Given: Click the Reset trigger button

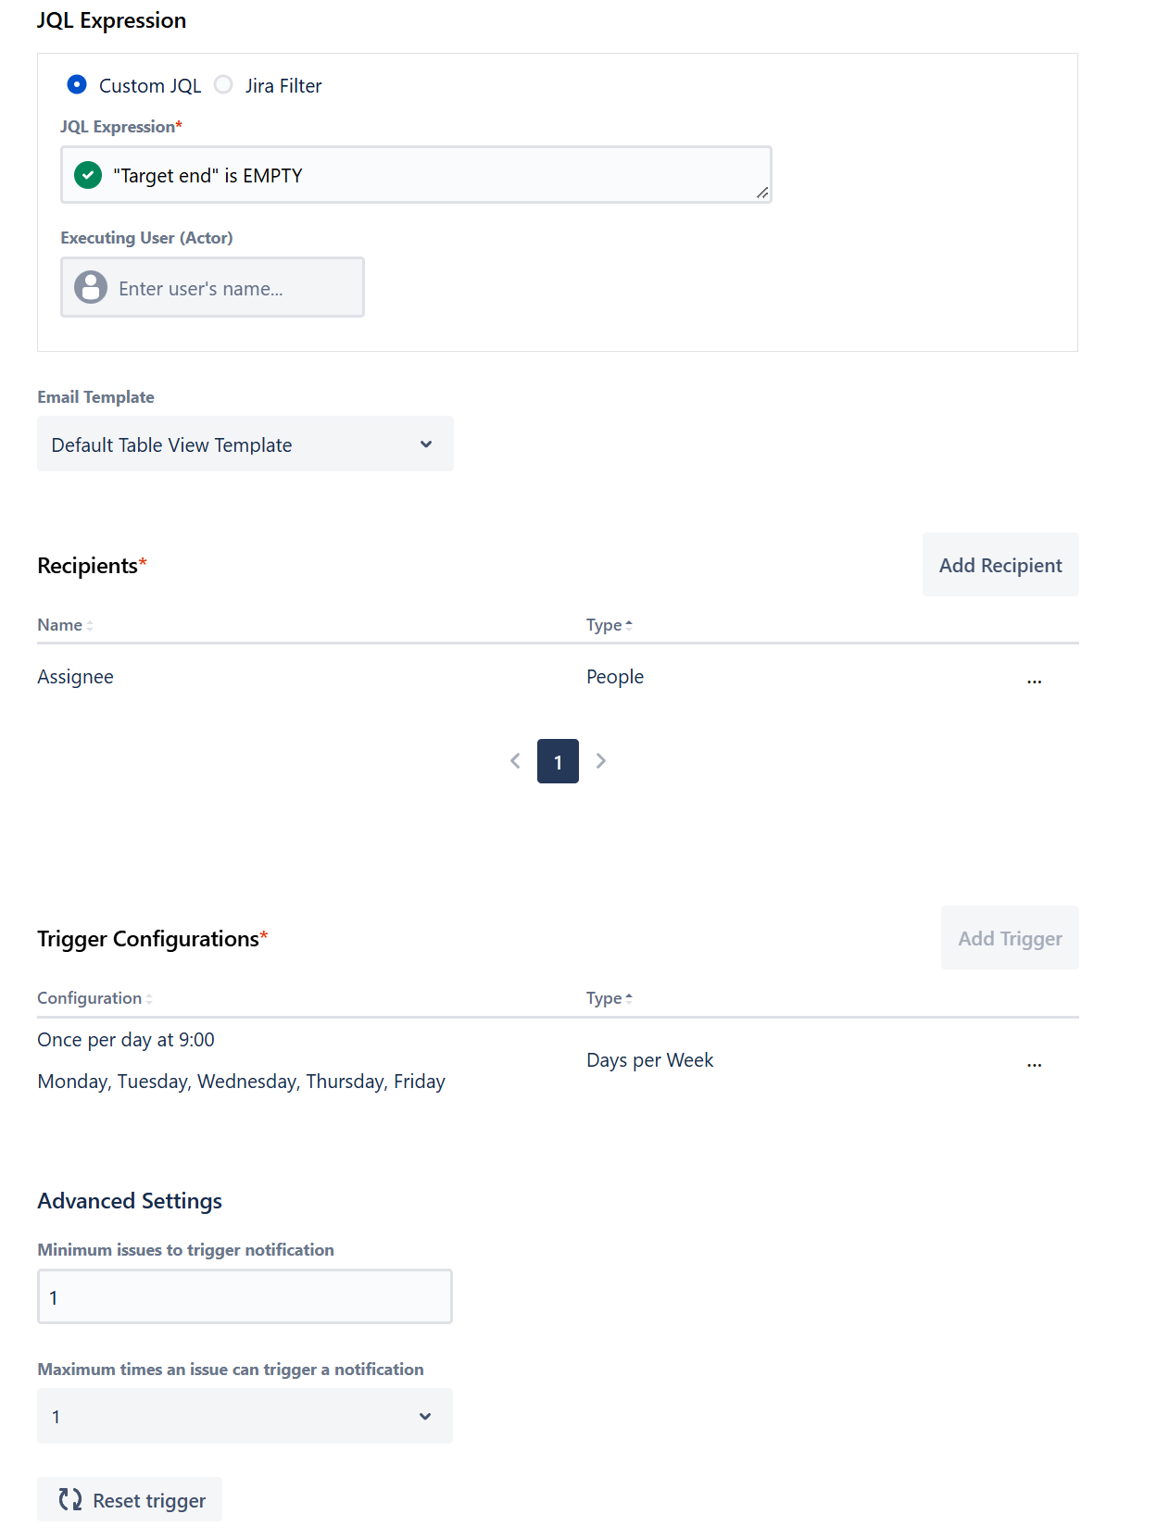Looking at the screenshot, I should tap(129, 1499).
